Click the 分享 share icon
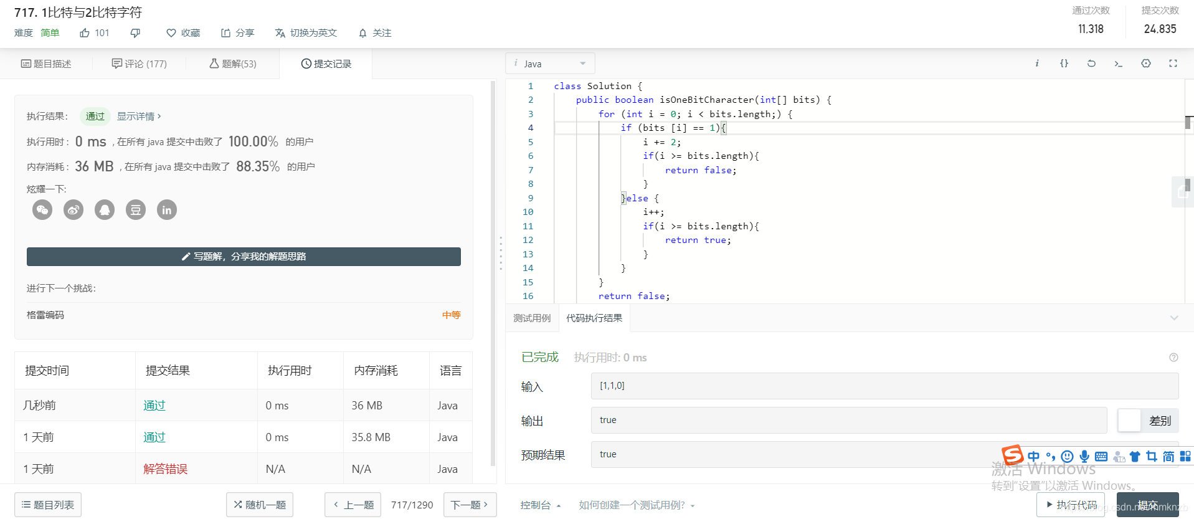Screen dimensions: 1194x519 225,33
